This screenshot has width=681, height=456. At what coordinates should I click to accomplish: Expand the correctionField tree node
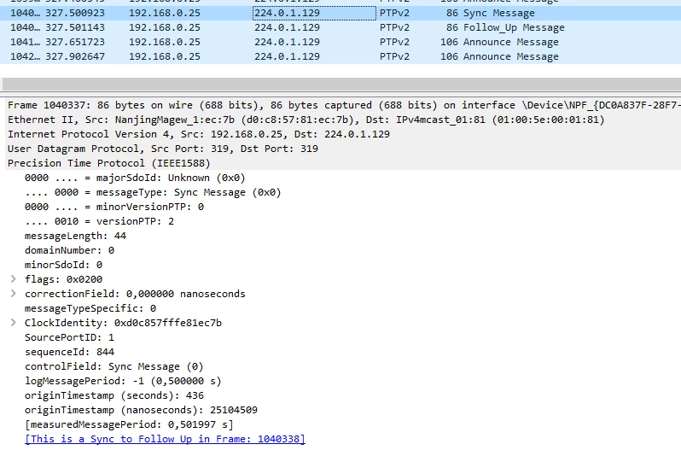(x=14, y=294)
